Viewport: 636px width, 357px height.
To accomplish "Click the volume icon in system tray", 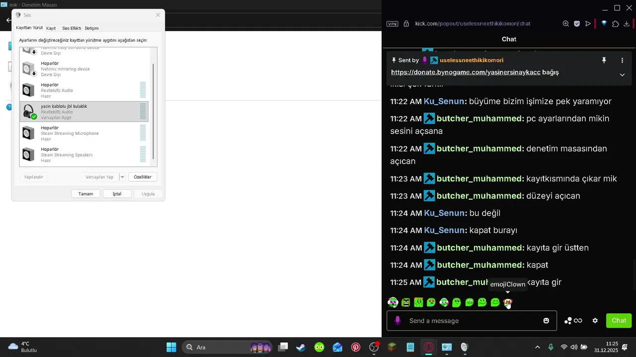I will coord(574,347).
